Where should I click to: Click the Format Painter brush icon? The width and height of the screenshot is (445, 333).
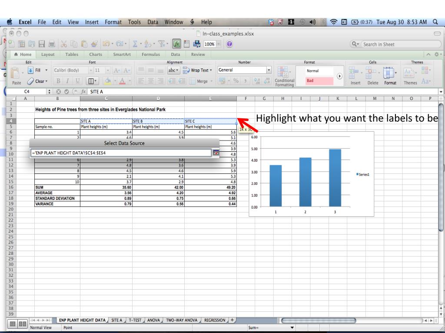[94, 44]
